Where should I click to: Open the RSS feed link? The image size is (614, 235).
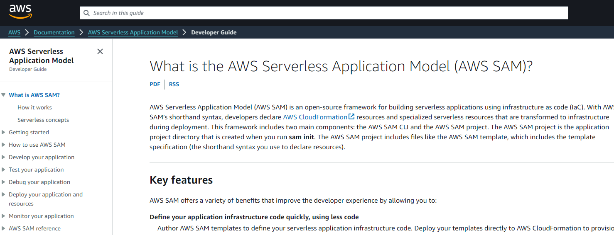tap(174, 84)
